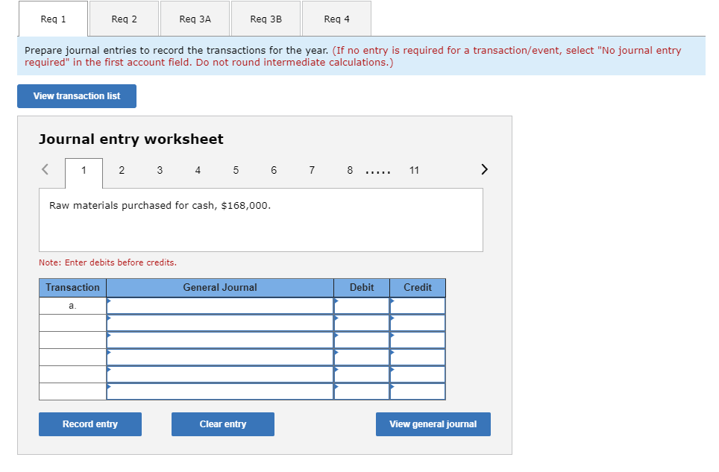Select journal entry worksheet tab 6
The image size is (719, 472).
point(274,171)
